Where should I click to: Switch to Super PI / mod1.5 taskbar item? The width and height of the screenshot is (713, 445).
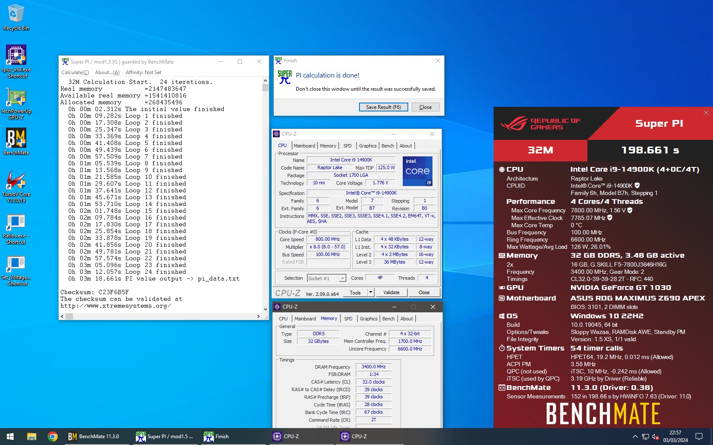[165, 437]
